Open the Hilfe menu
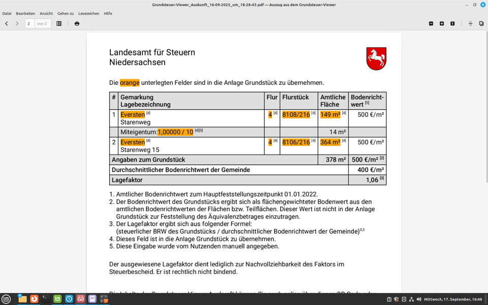Screen dimensions: 488x305 coord(108,13)
